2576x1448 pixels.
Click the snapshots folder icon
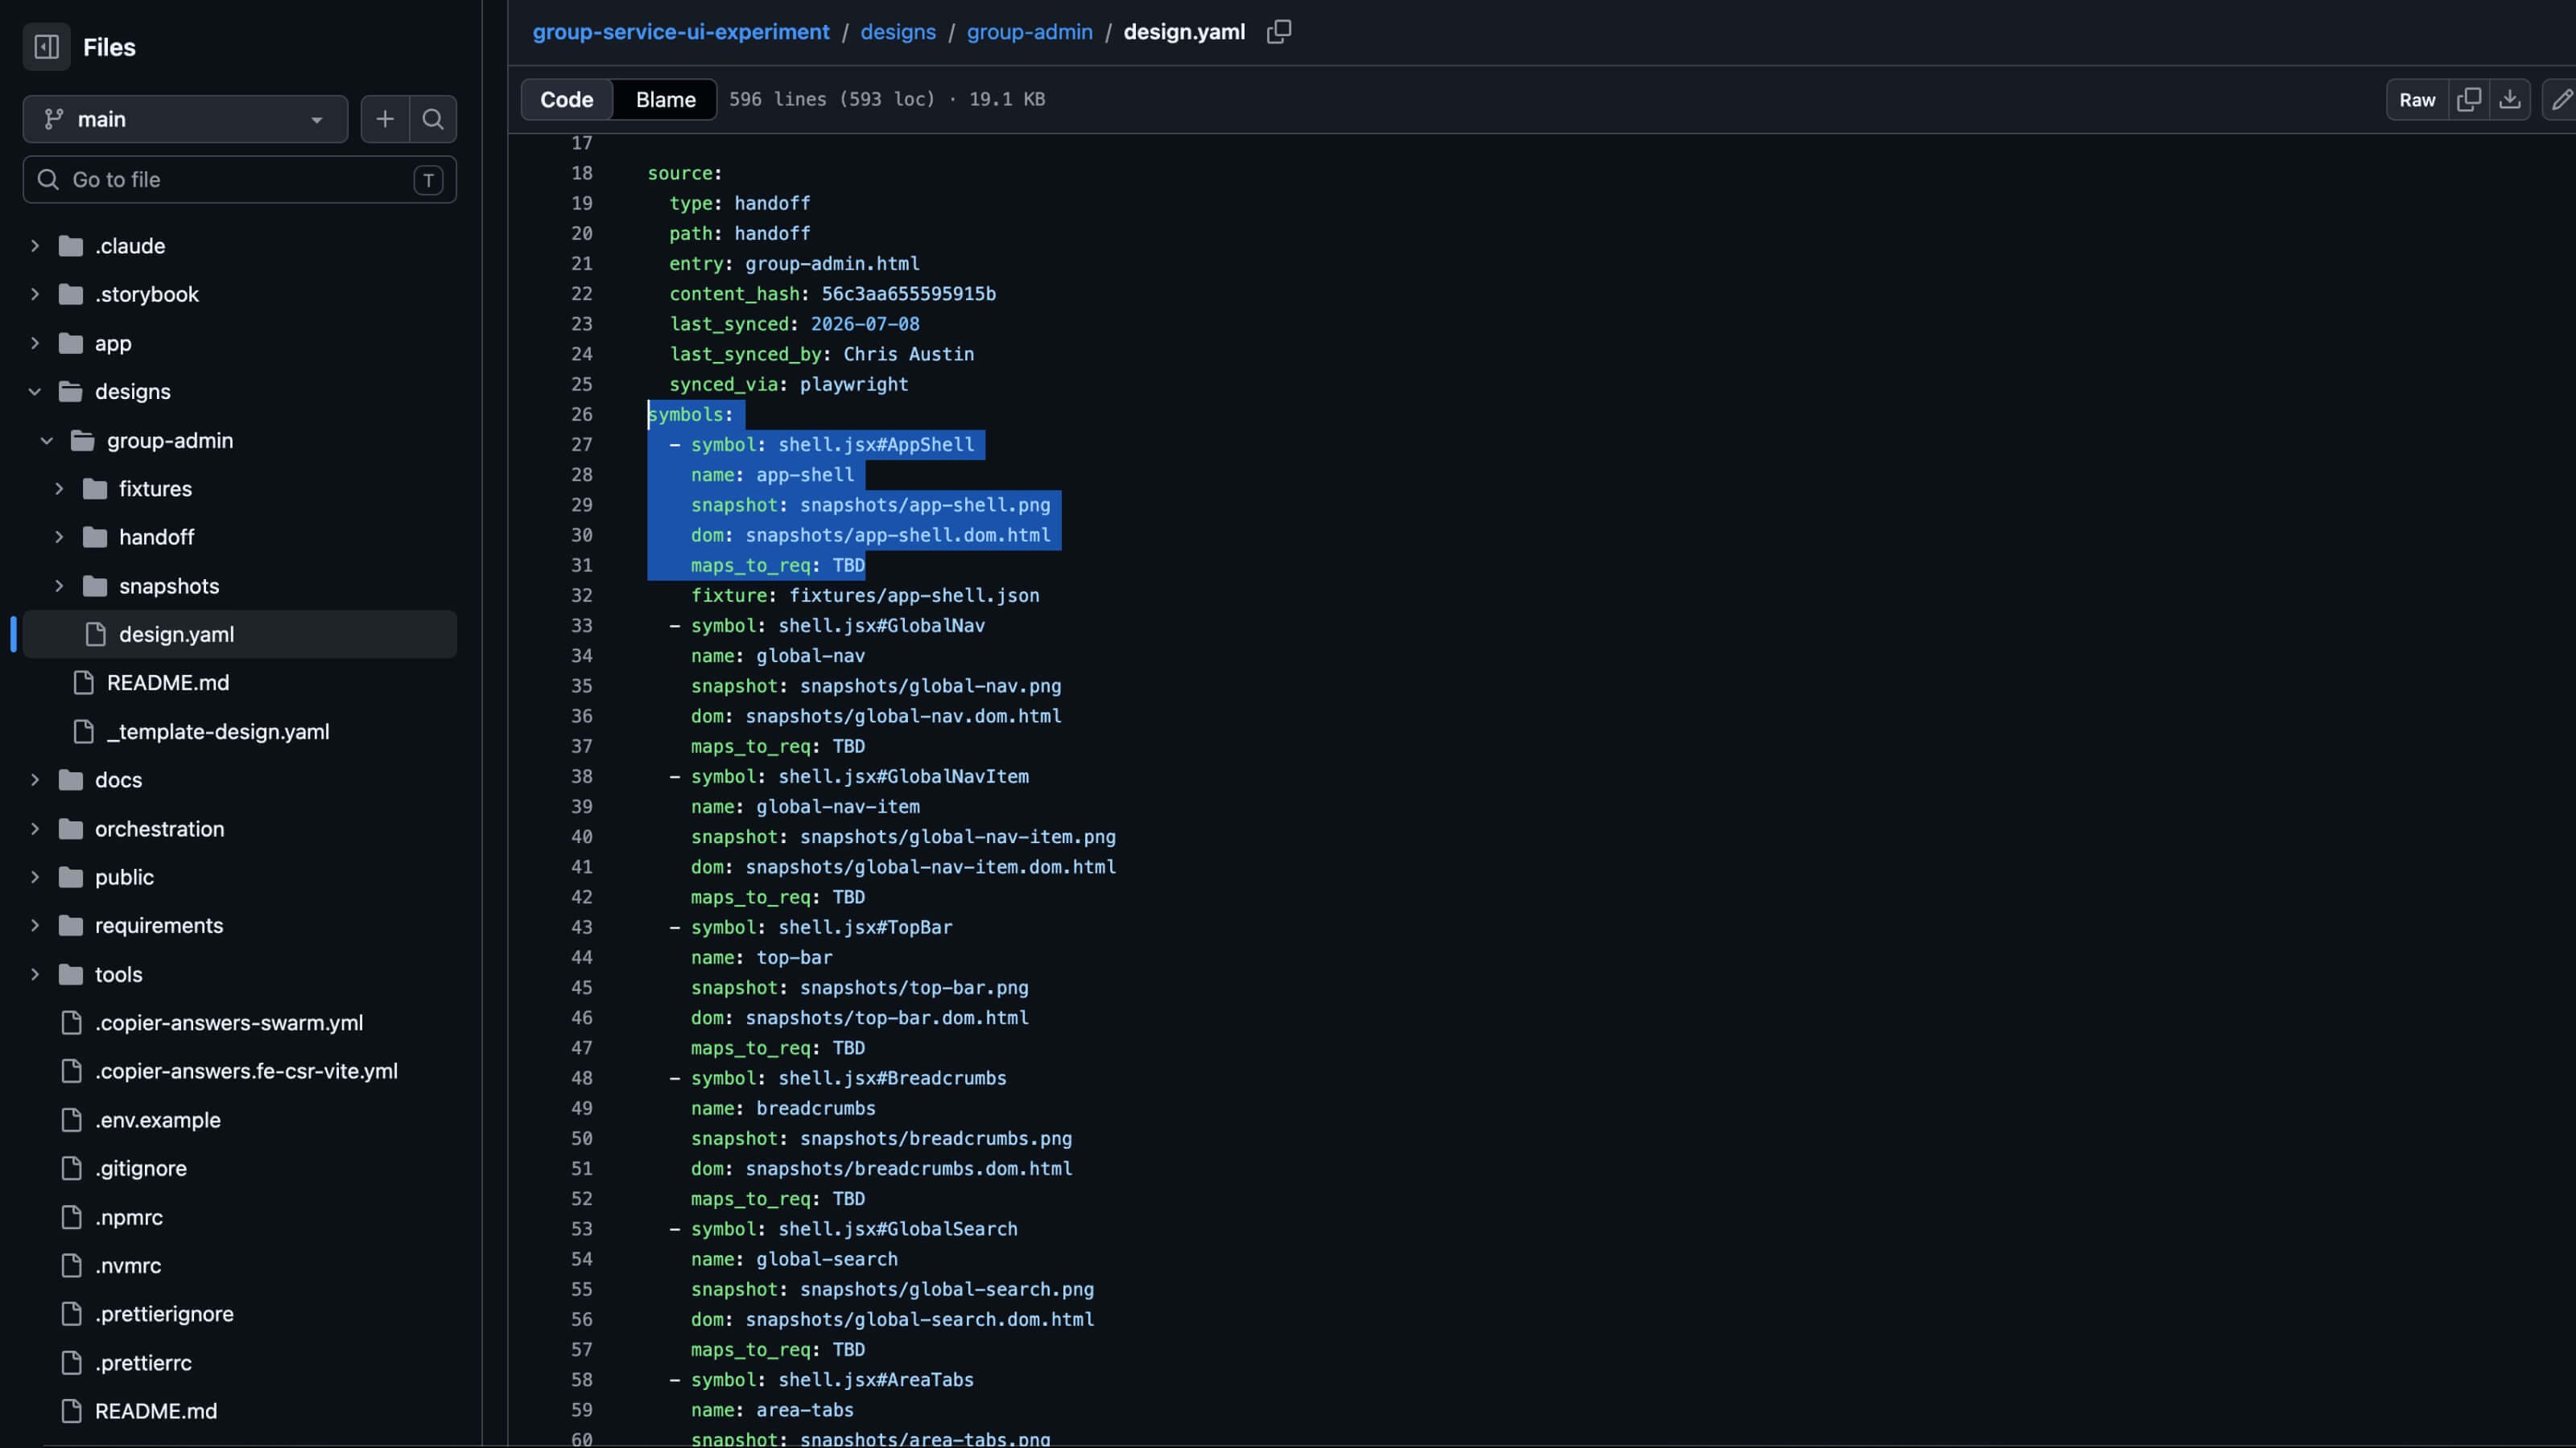pos(95,586)
